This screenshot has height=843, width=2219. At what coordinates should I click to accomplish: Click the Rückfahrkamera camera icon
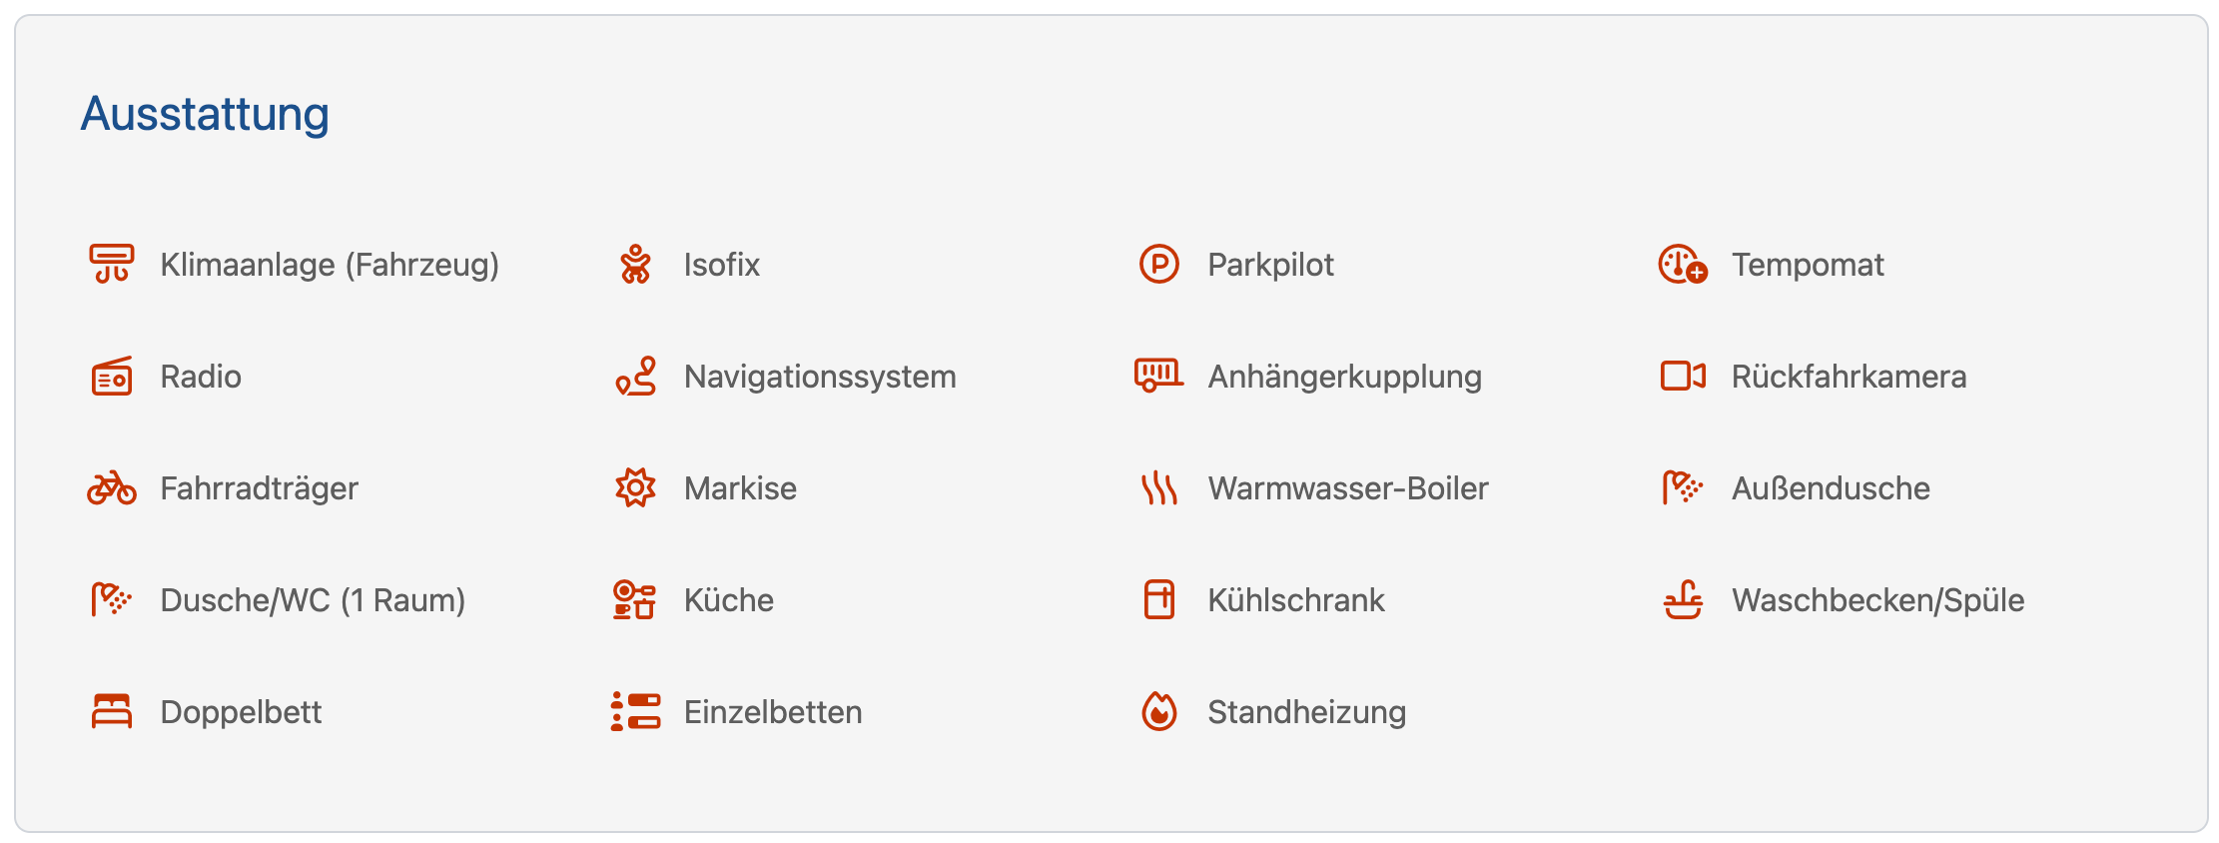pyautogui.click(x=1683, y=377)
